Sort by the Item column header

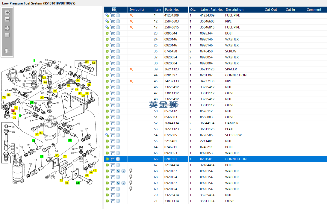coord(158,10)
